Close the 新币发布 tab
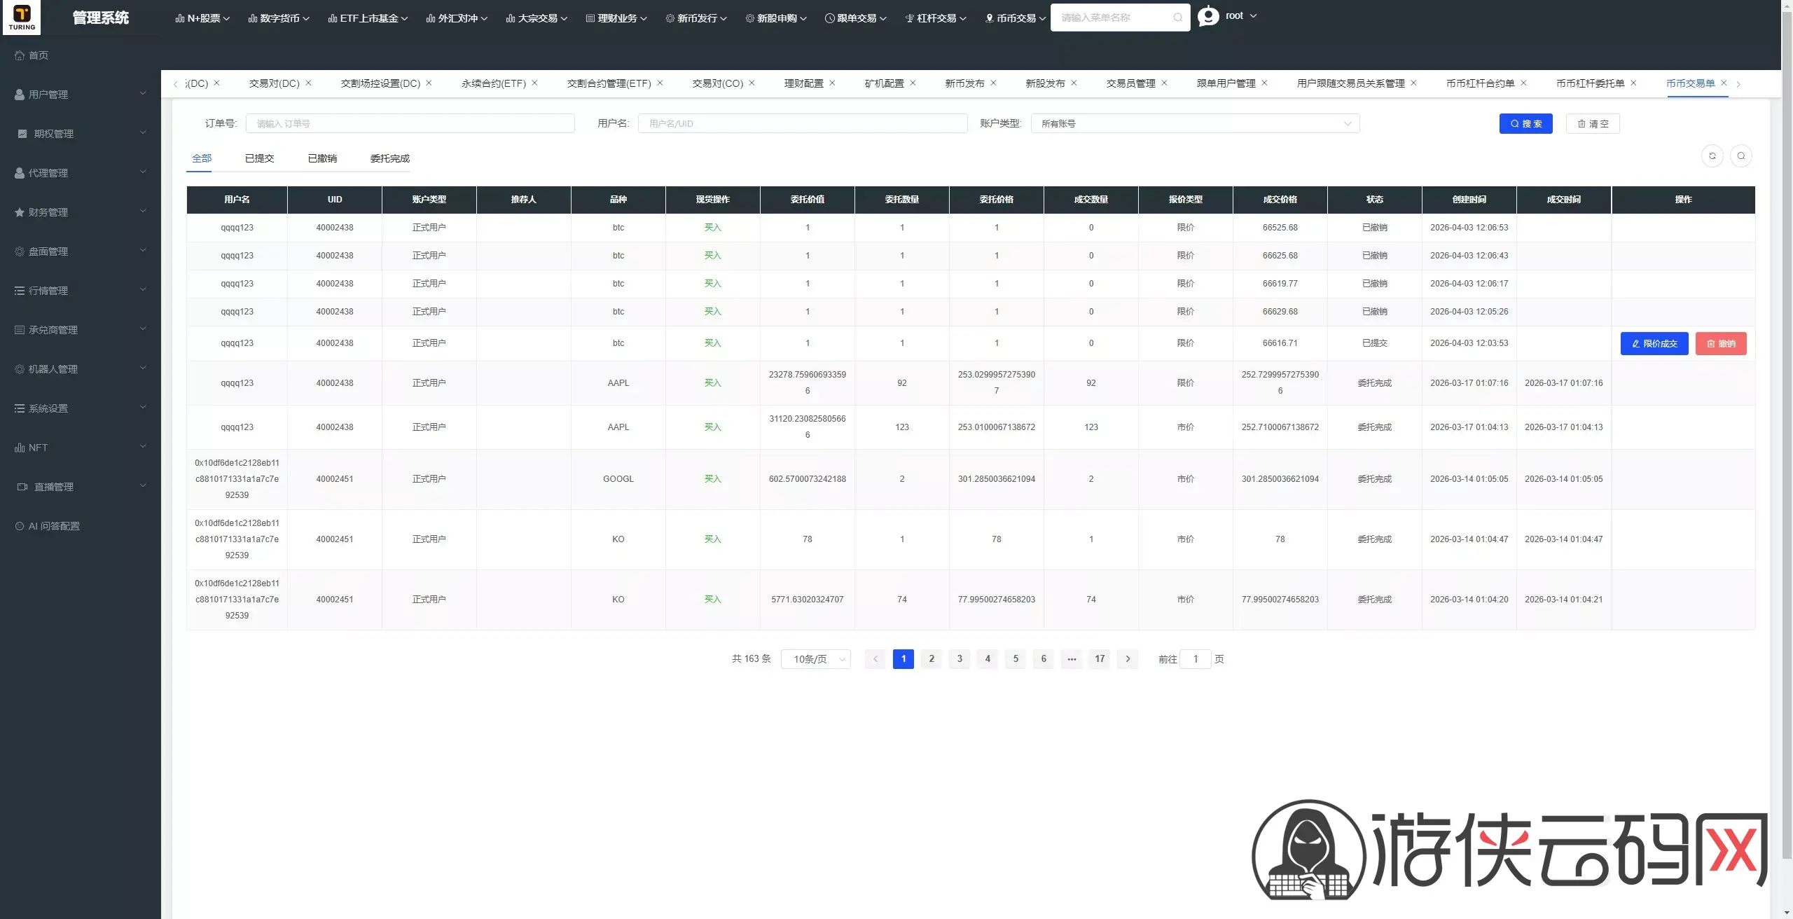Screen dimensions: 1793x919 993,83
